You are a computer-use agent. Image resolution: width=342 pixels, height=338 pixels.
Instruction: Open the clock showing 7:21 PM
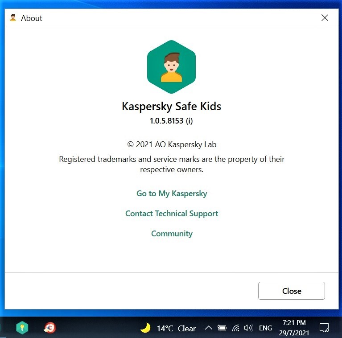click(294, 328)
